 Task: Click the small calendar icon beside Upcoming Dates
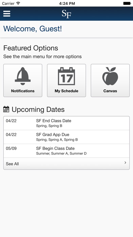[x=6, y=109]
